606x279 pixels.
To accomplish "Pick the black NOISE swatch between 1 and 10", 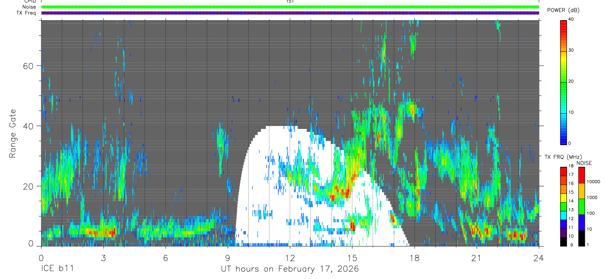I will tap(581, 238).
